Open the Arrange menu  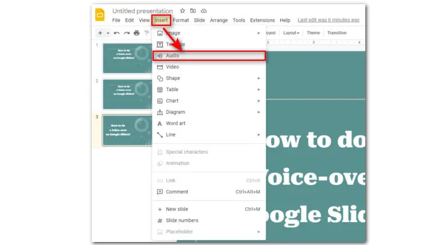(218, 20)
